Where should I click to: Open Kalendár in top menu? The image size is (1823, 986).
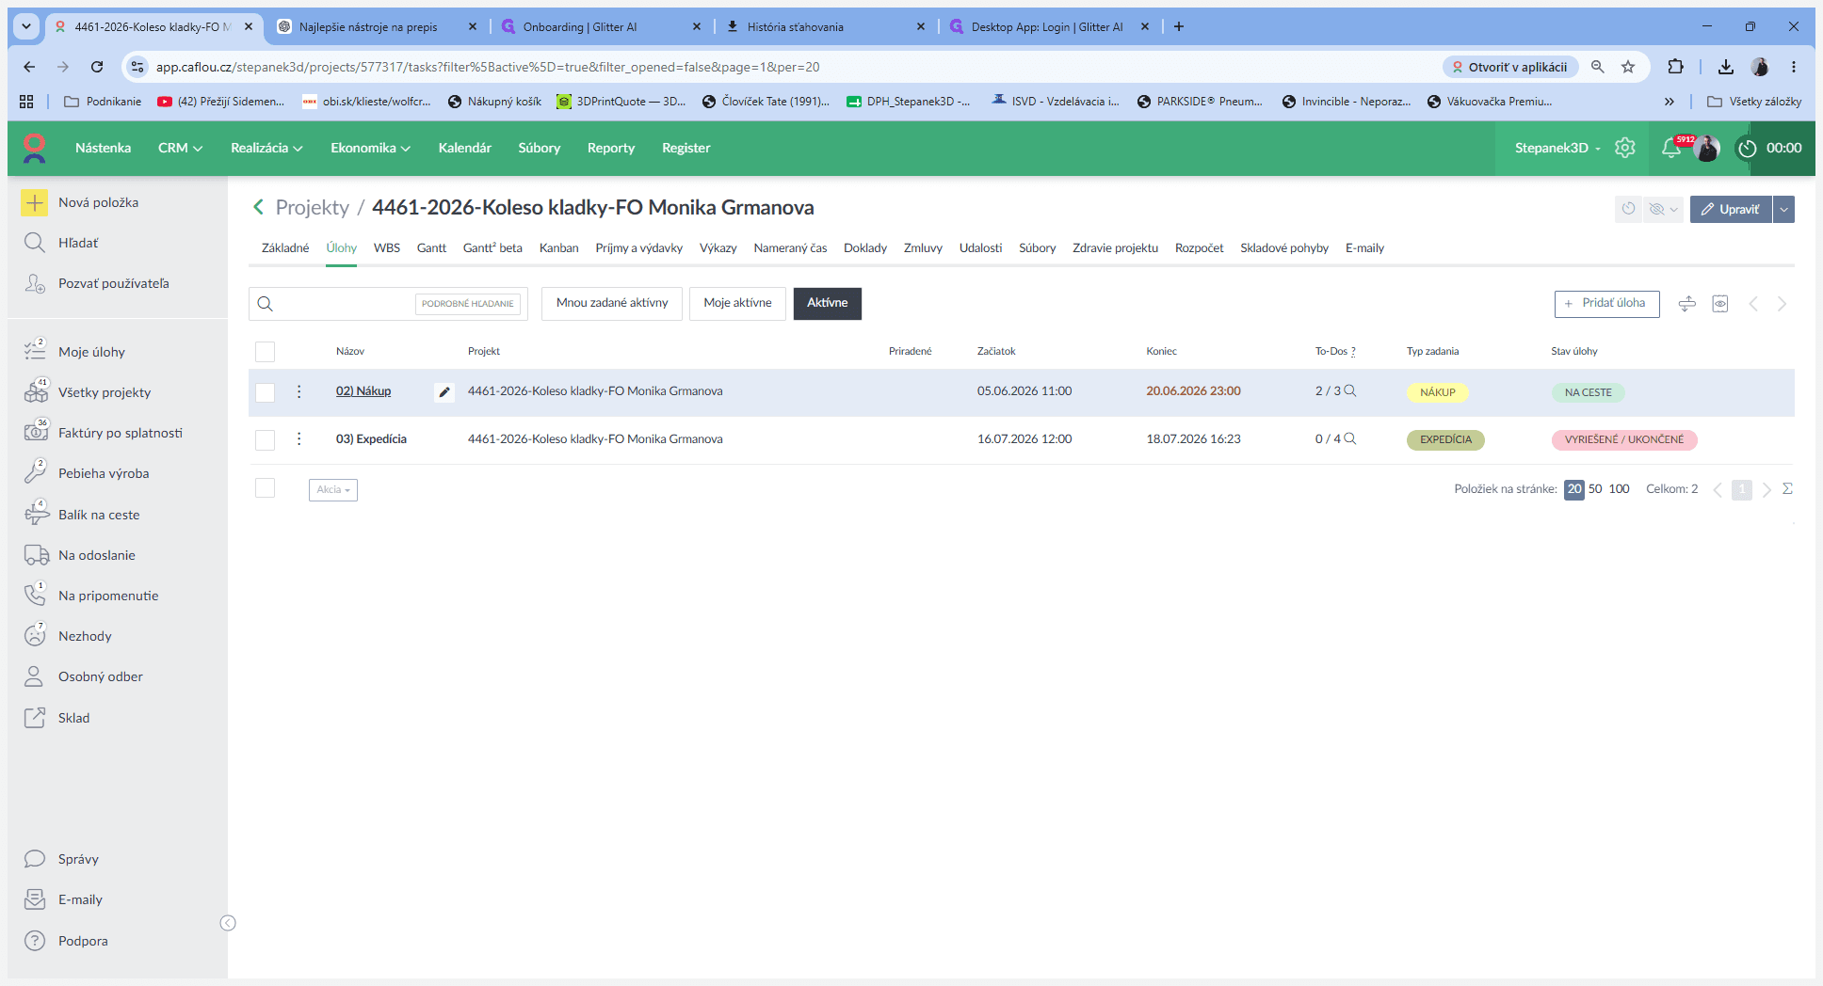(465, 148)
